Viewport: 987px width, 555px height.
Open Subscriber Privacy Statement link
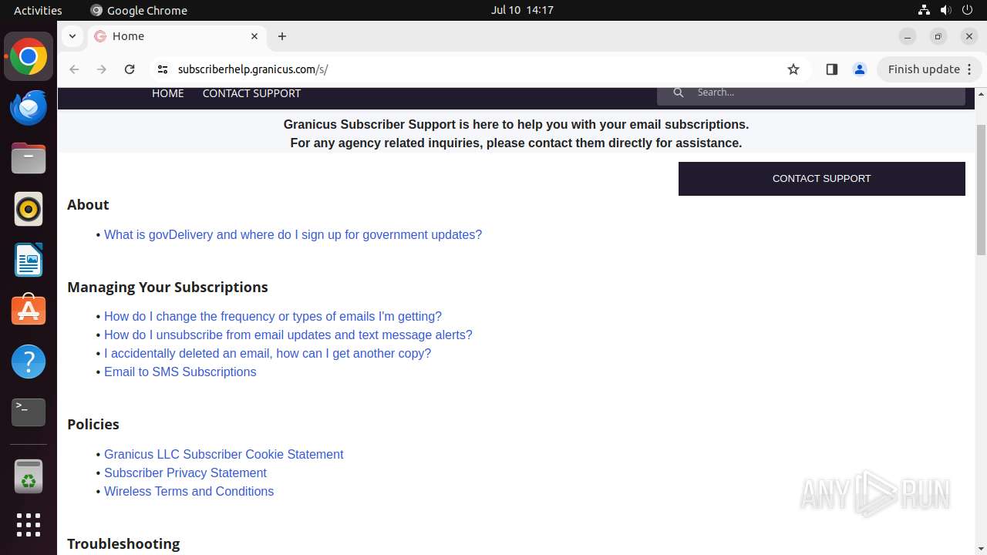(x=185, y=473)
